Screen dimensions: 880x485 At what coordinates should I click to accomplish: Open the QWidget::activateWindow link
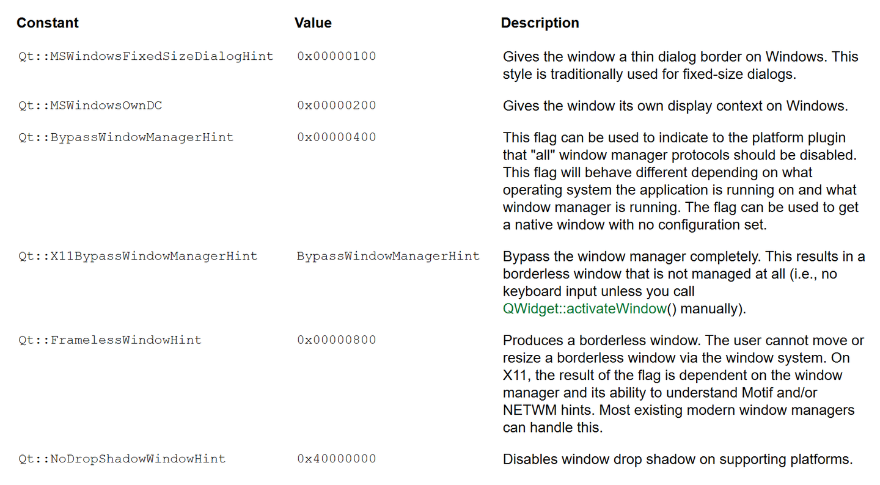[x=584, y=308]
